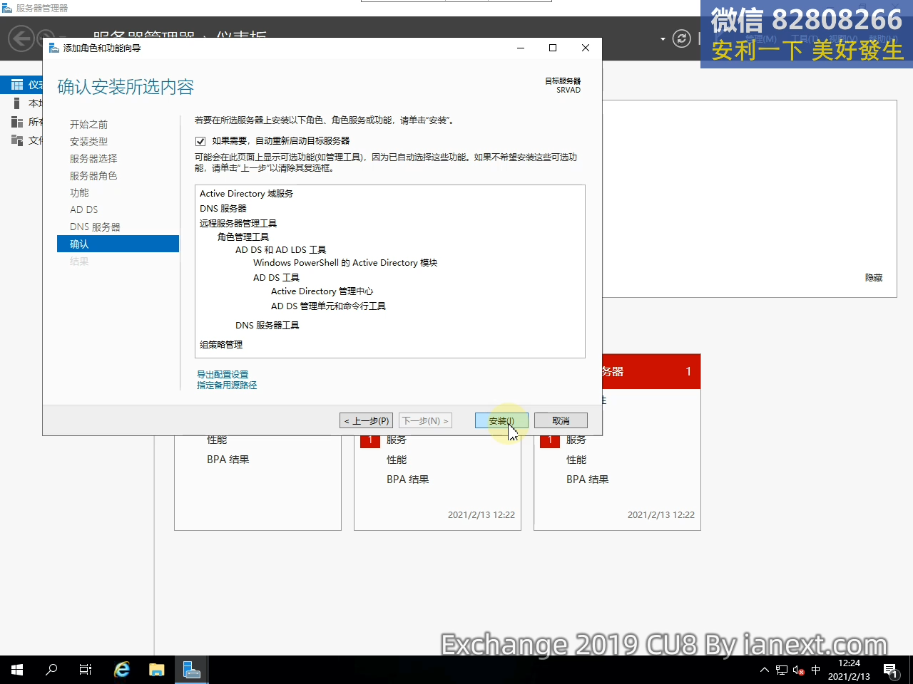The image size is (913, 684).
Task: Open 性能 in the right tile
Action: tap(576, 460)
